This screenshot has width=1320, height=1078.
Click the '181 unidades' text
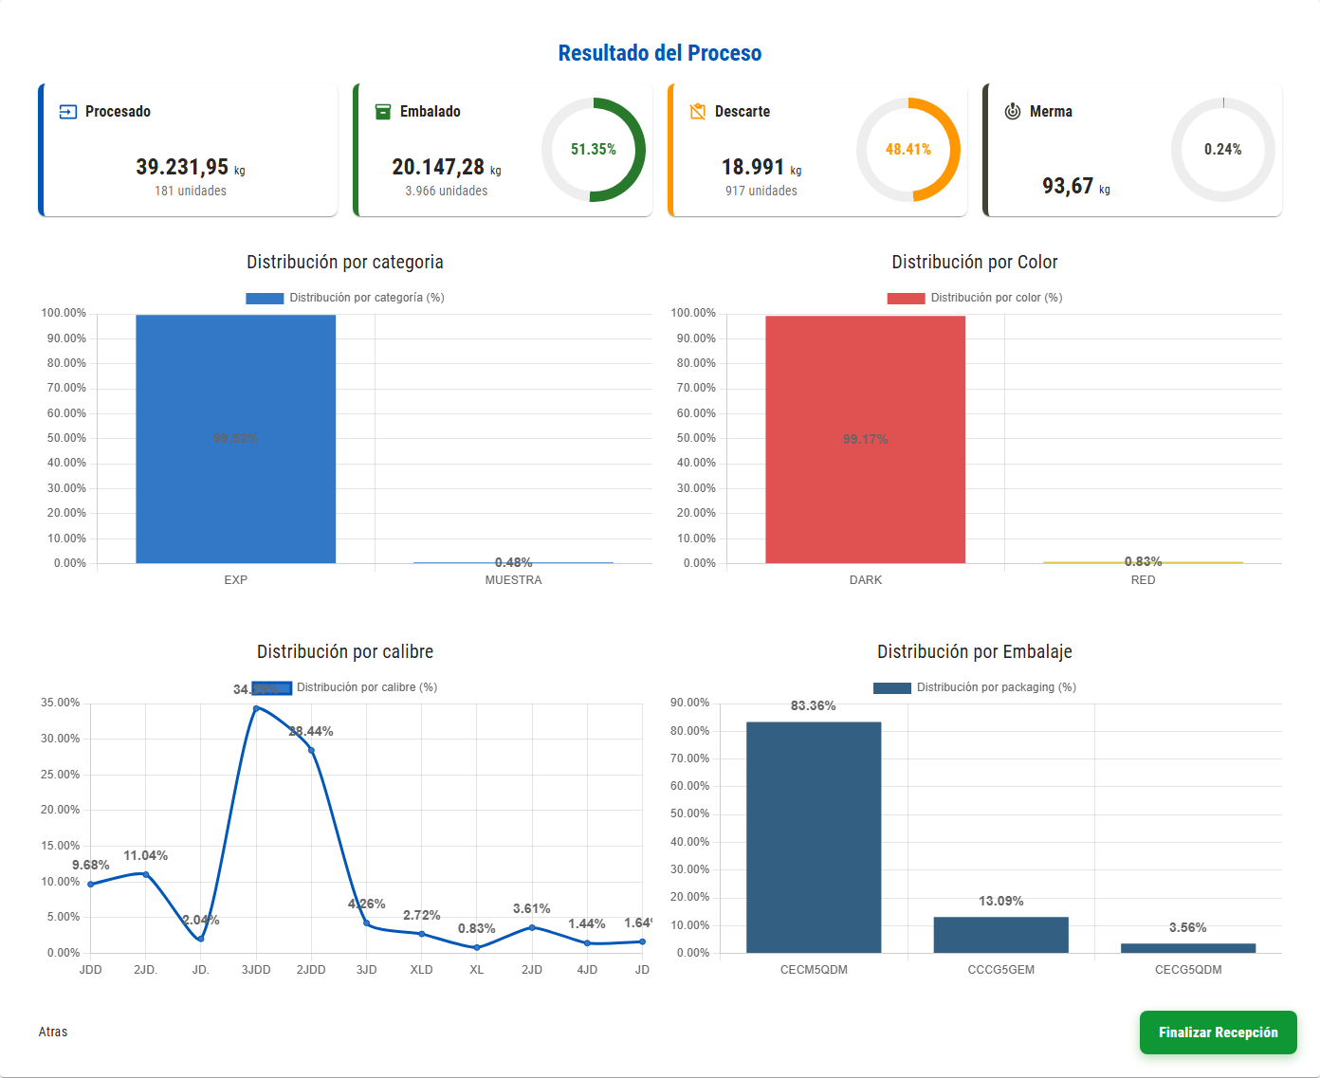click(x=191, y=191)
